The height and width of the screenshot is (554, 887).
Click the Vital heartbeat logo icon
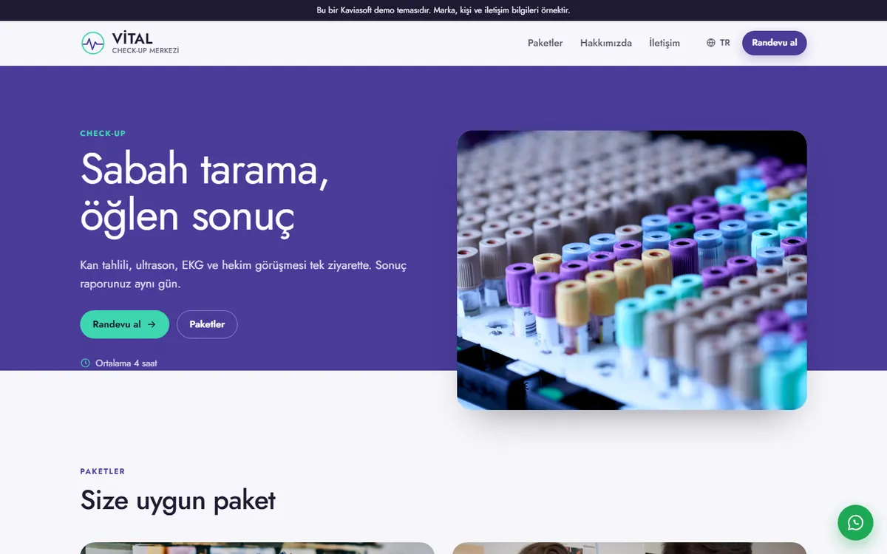tap(93, 43)
